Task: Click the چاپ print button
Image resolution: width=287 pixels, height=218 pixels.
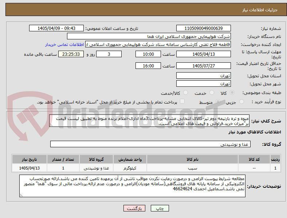Action: tap(160, 208)
